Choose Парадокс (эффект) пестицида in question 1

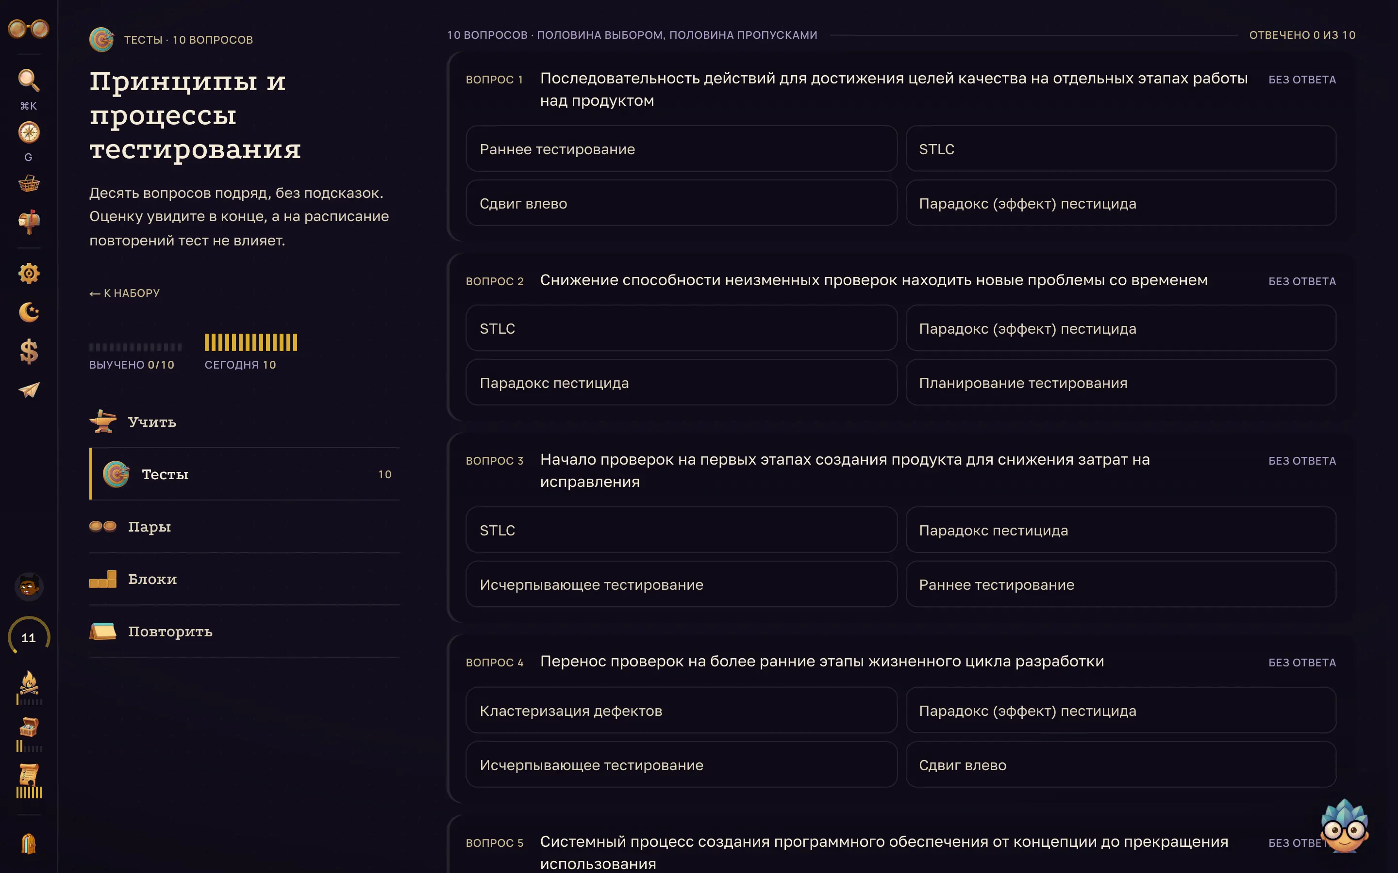[1121, 203]
